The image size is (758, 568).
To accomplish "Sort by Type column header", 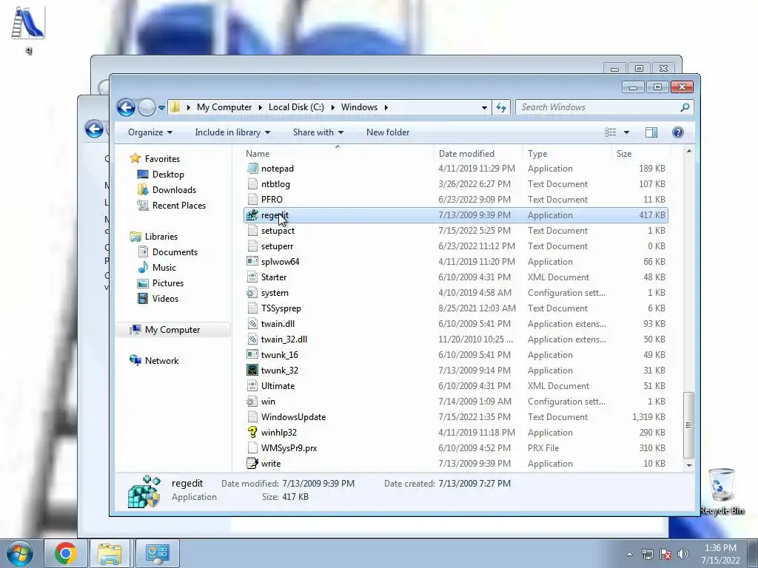I will click(537, 154).
